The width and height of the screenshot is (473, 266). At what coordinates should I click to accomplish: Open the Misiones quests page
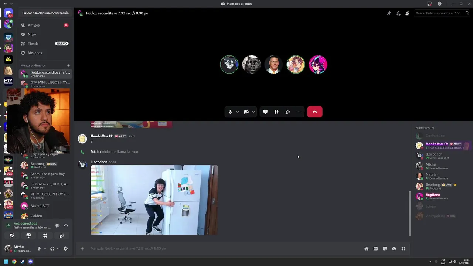pyautogui.click(x=45, y=53)
